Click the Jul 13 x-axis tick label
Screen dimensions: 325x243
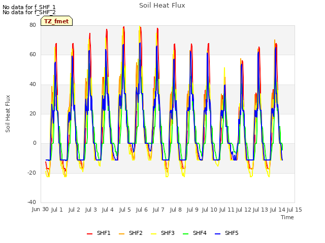tap(261, 210)
